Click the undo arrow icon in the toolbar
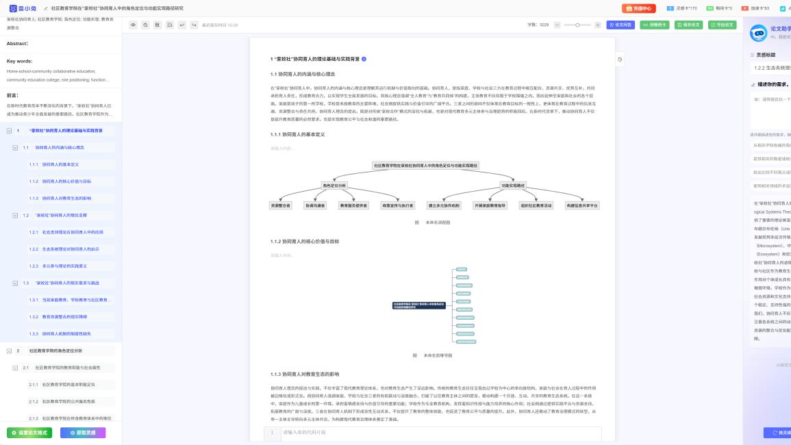 click(181, 24)
